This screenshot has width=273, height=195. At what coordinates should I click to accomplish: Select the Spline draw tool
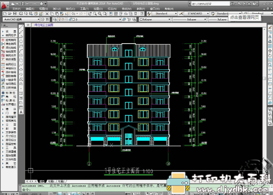21,65
